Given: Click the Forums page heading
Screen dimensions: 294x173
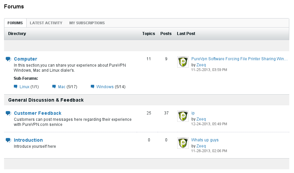Looking at the screenshot, I should [14, 6].
